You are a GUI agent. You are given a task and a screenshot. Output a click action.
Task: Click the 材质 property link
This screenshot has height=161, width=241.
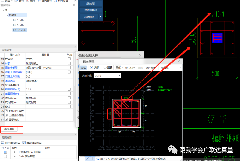point(8,63)
